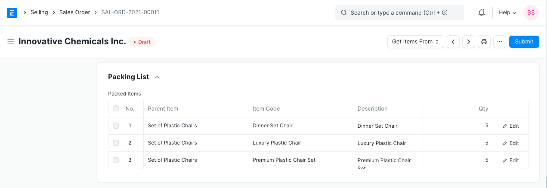Open the three-dots more menu
Screen dimensions: 547x188
click(x=499, y=42)
